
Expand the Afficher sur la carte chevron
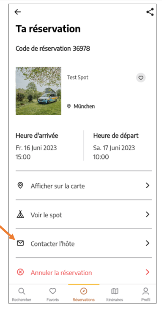pyautogui.click(x=147, y=185)
